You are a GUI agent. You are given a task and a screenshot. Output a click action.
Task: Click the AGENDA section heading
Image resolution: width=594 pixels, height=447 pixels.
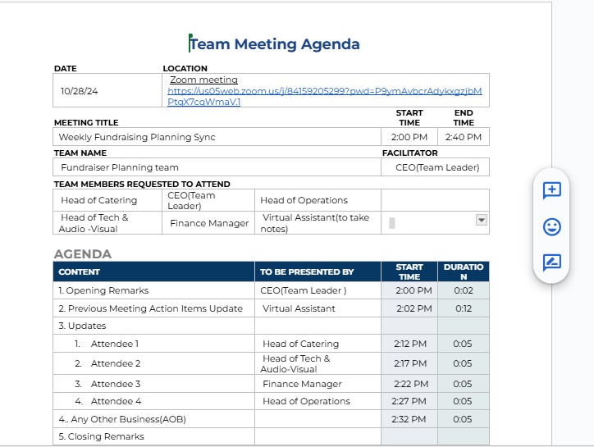click(82, 254)
